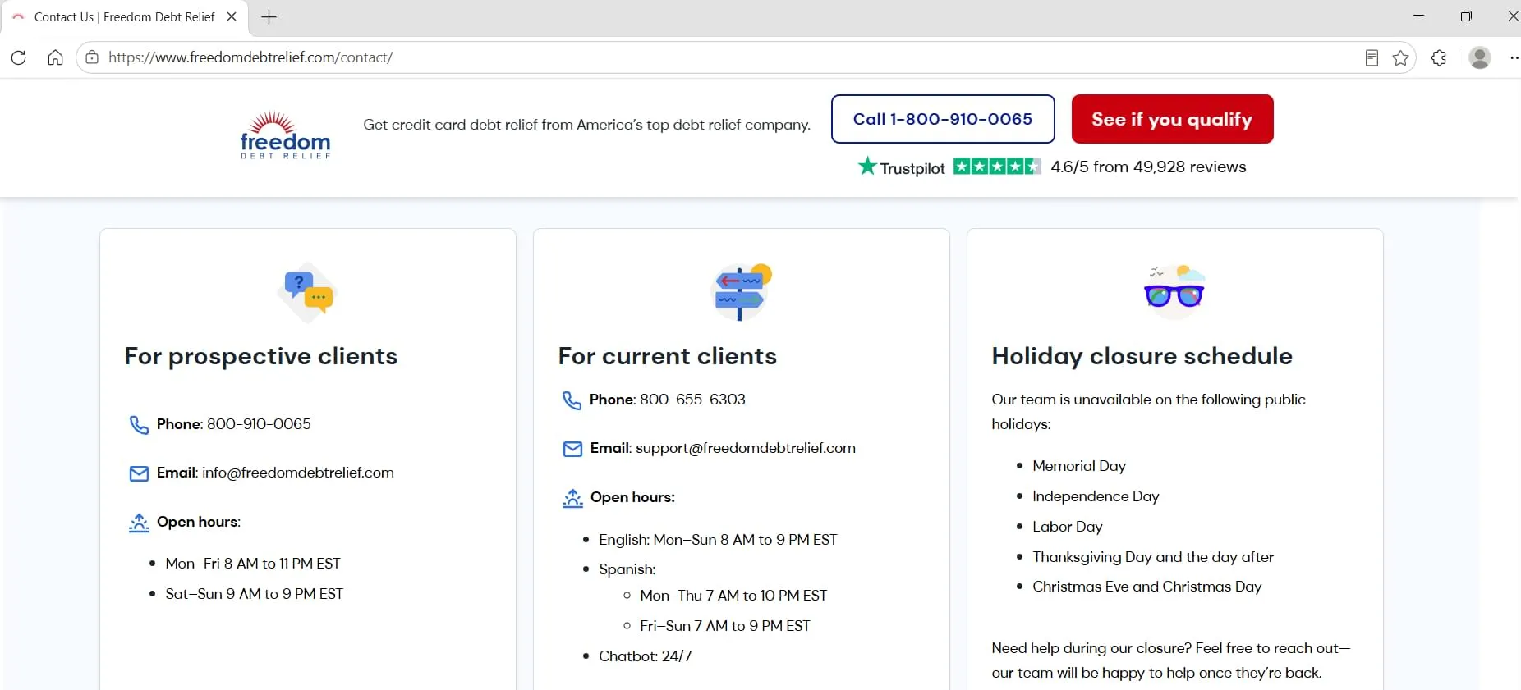Click the phone icon beside 800-910-0065

(139, 425)
